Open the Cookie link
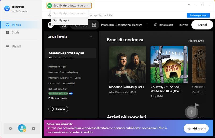This screenshot has width=215, height=138. coord(78,78)
